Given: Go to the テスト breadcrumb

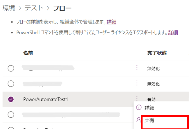Looking at the screenshot, I should tap(34, 8).
